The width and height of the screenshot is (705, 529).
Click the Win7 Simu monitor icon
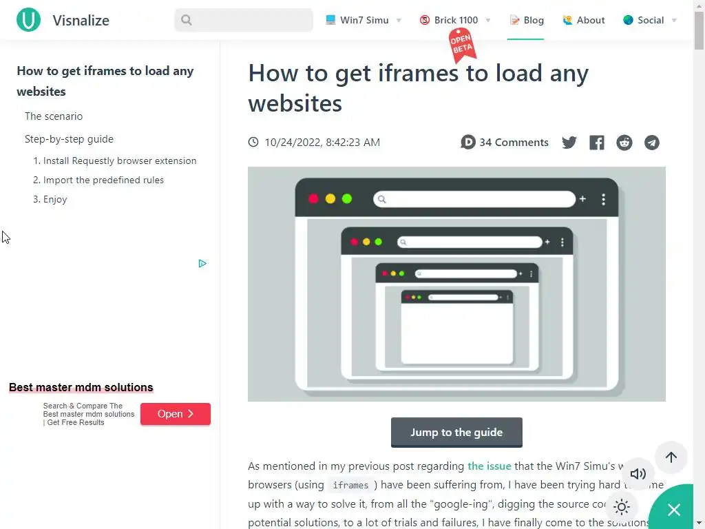(x=330, y=20)
